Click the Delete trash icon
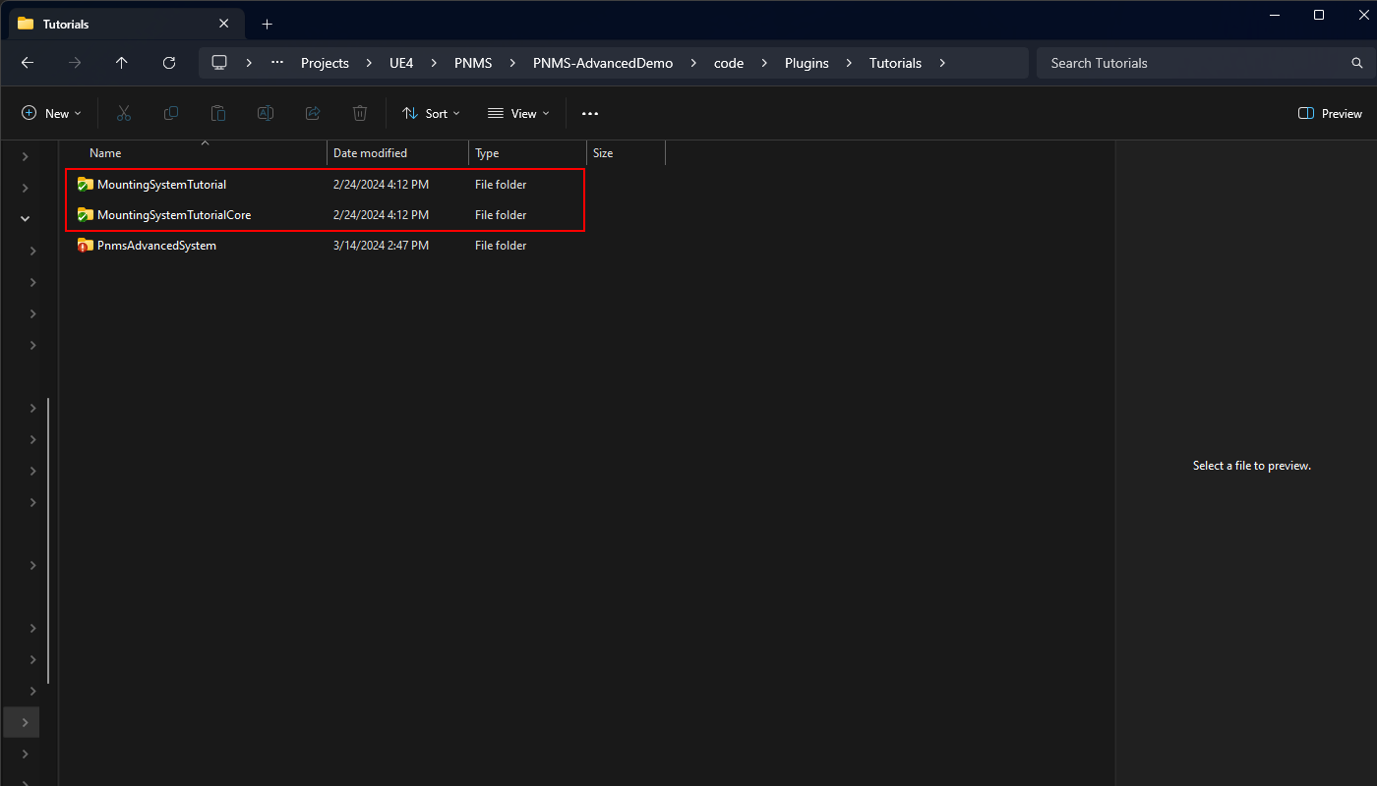 [x=360, y=114]
